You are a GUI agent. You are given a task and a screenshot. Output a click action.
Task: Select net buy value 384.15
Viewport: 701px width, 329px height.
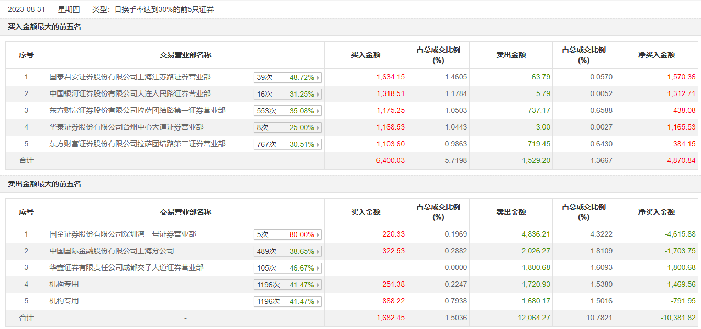685,144
